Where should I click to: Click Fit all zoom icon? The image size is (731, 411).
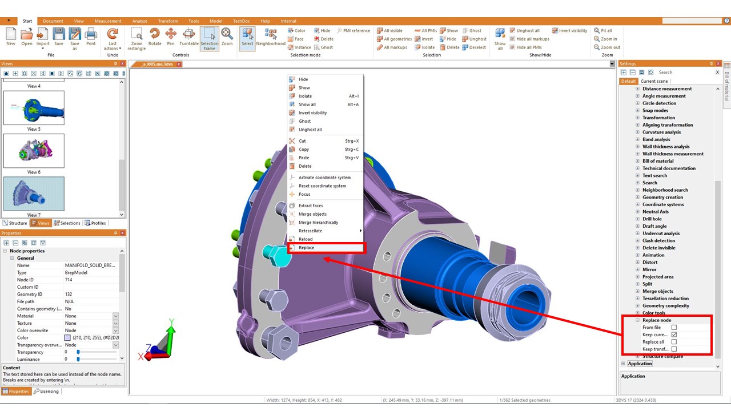(603, 31)
